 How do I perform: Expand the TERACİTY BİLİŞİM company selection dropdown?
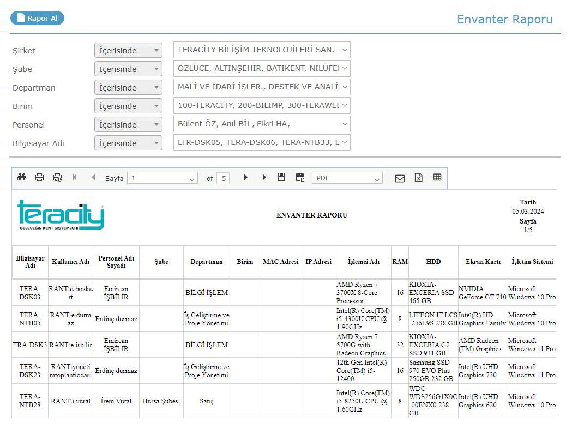coord(262,50)
